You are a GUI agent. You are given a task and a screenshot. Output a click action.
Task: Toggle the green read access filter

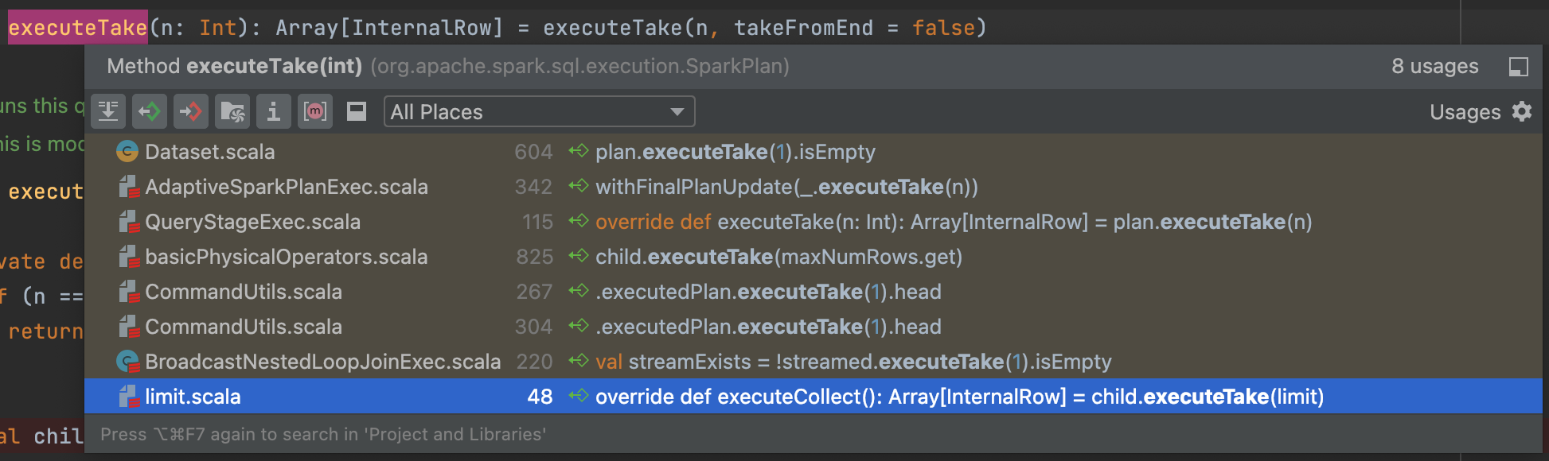coord(150,112)
